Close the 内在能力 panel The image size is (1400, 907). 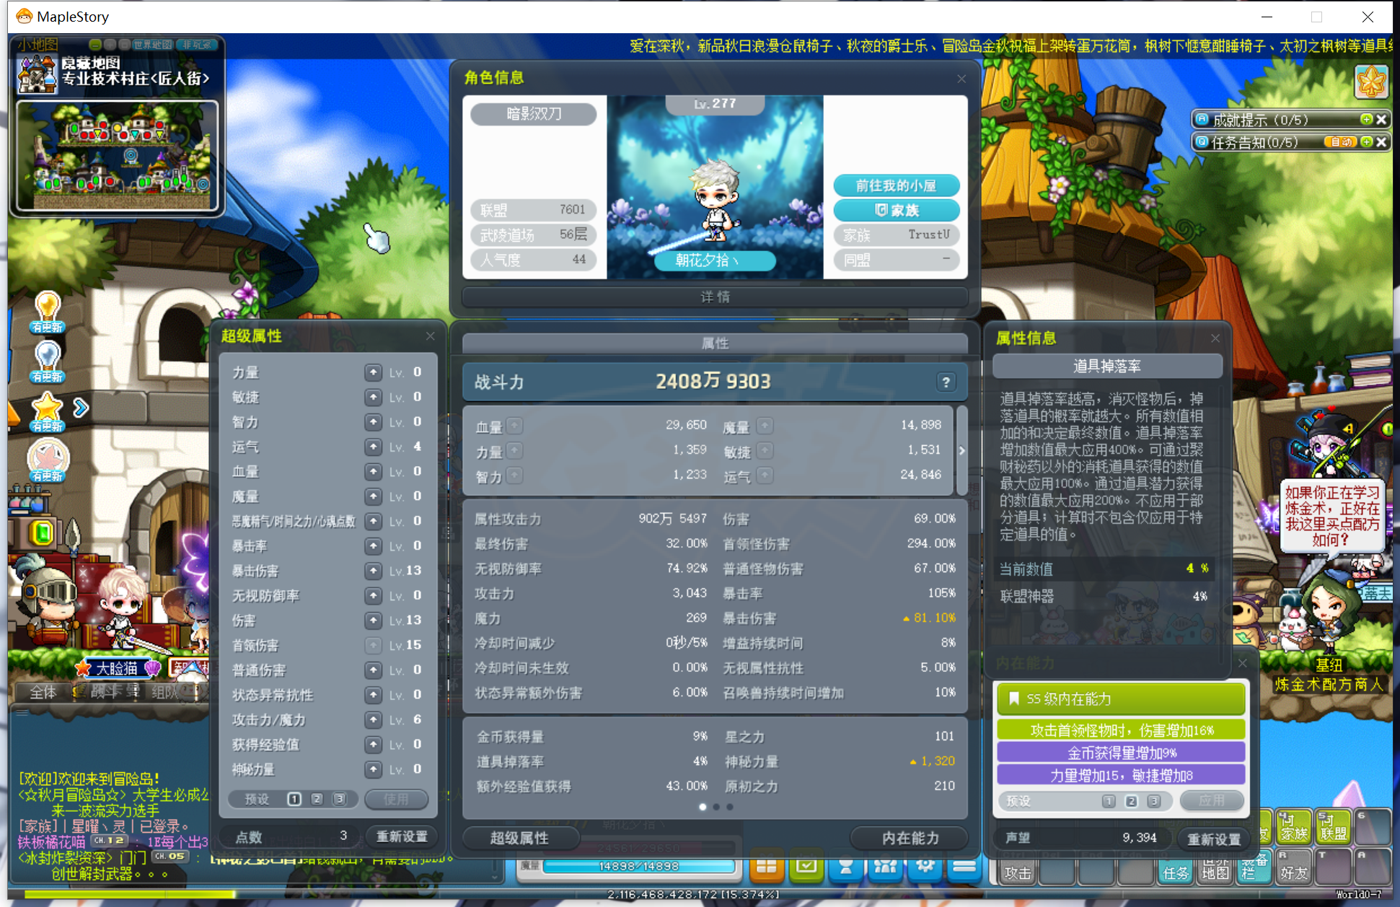coord(1242,662)
